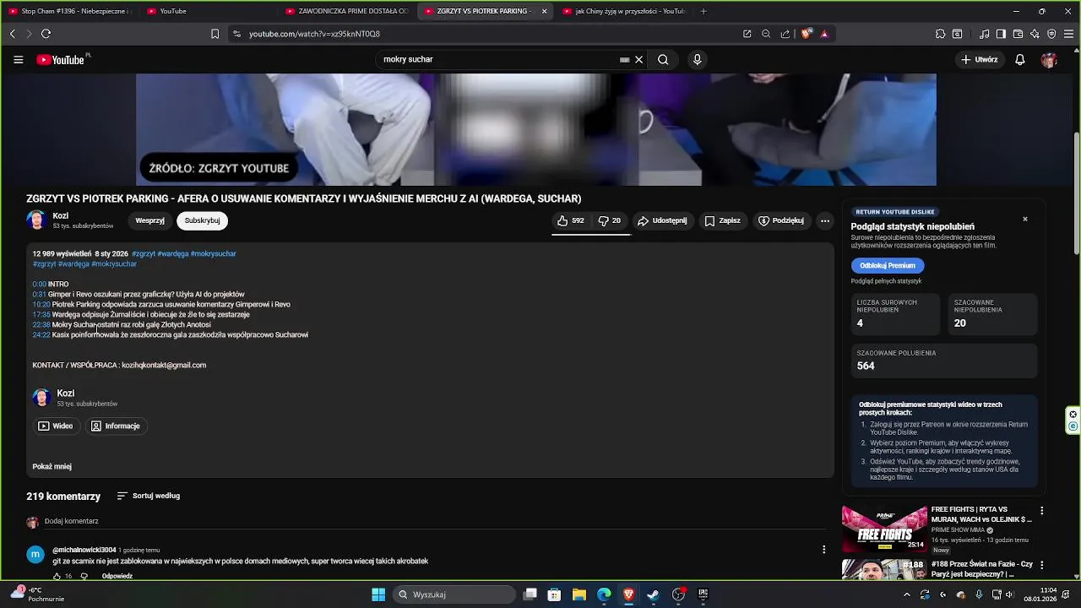Image resolution: width=1081 pixels, height=608 pixels.
Task: Dislike the video (20 dislikes)
Action: 610,220
